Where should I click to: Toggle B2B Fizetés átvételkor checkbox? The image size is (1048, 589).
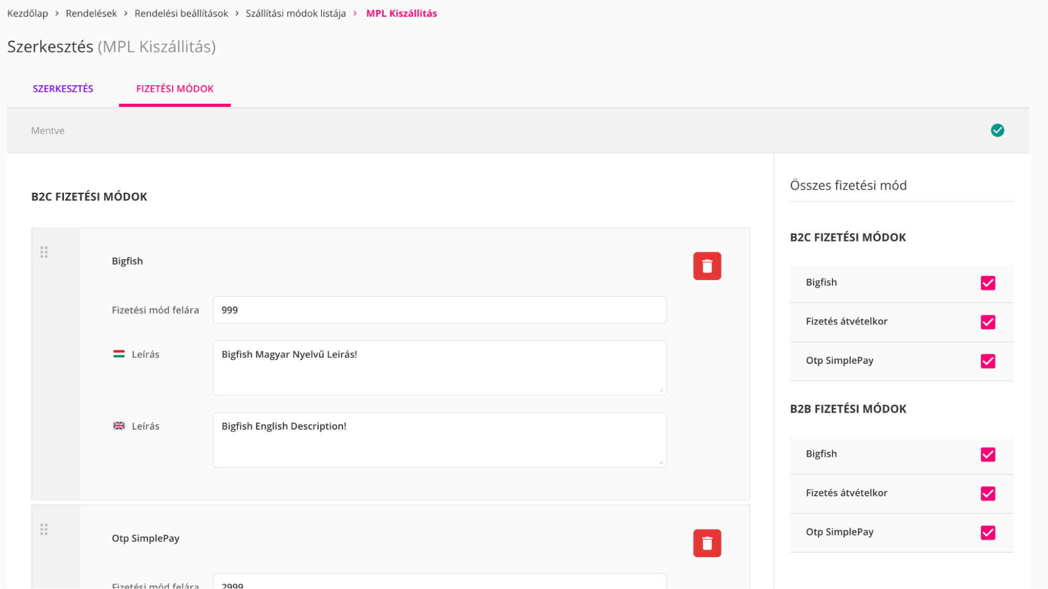pyautogui.click(x=988, y=494)
